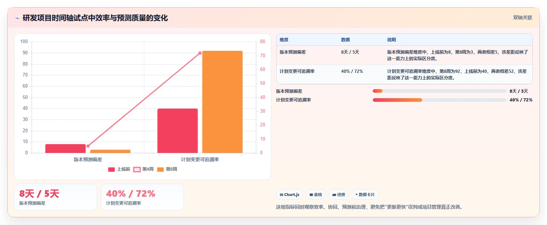Click the red 上线前 bar for 版本预测偏差
The height and width of the screenshot is (225, 547).
coord(65,149)
